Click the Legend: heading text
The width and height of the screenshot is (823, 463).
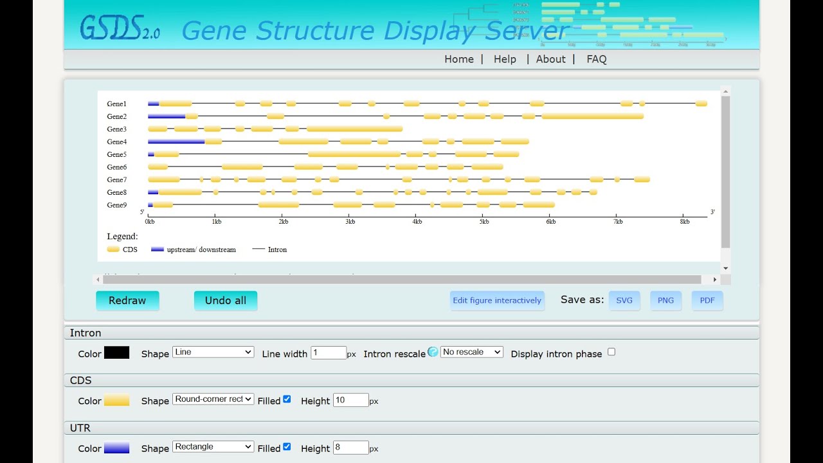coord(122,237)
